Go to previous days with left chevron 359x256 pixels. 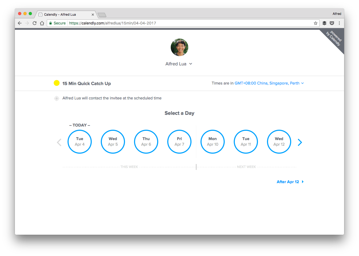click(x=59, y=142)
